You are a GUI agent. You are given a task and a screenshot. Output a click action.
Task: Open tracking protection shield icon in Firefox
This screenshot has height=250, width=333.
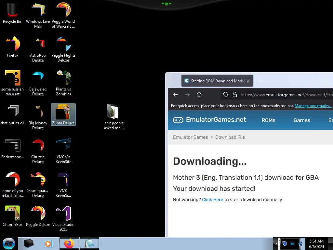[226, 95]
